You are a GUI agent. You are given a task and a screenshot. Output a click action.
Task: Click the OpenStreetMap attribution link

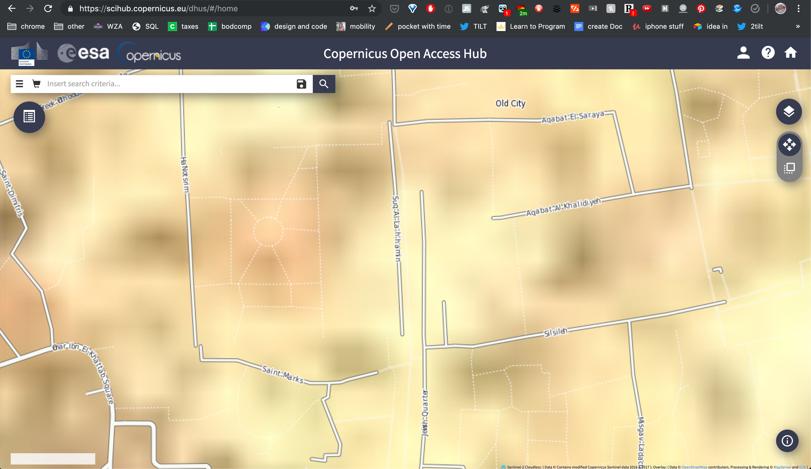click(694, 467)
